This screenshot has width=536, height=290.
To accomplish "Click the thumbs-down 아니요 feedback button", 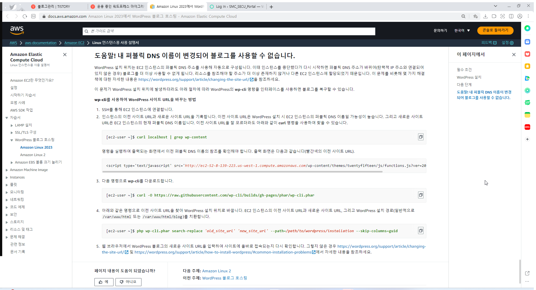I will [x=128, y=282].
